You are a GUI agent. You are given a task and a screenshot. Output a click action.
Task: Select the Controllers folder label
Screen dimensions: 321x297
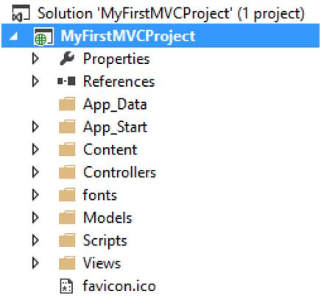119,172
